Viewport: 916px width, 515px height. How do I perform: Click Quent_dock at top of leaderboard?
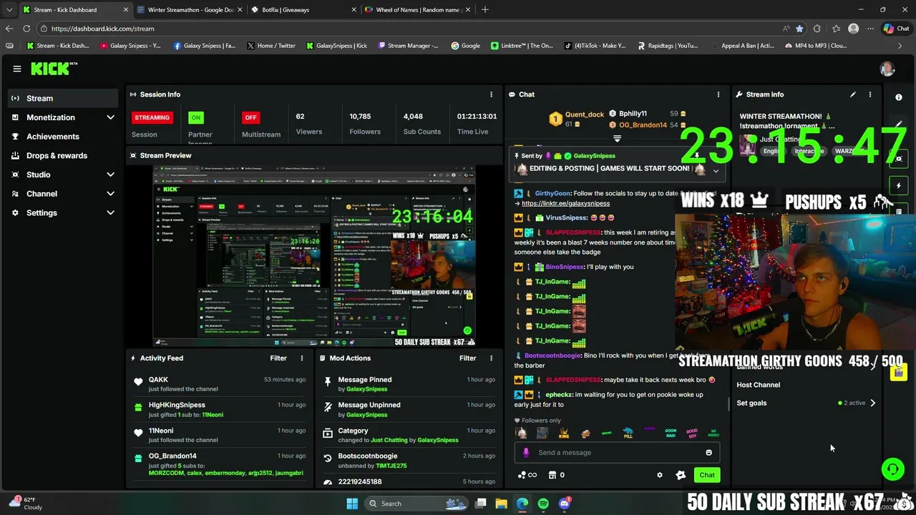tap(585, 114)
